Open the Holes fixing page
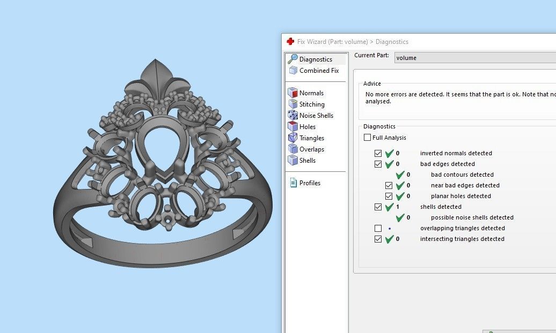The height and width of the screenshot is (333, 556). tap(307, 127)
